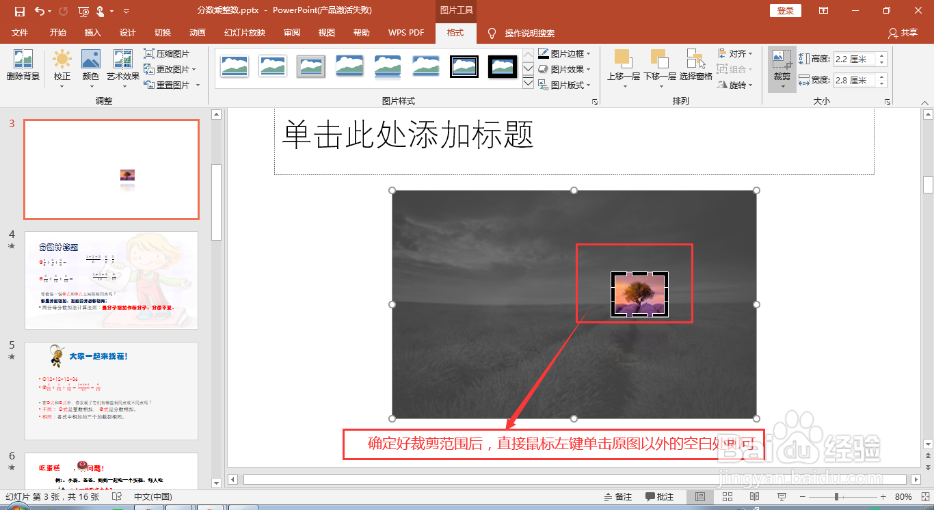Toggle the 批注 comments pane
This screenshot has height=510, width=934.
(659, 497)
